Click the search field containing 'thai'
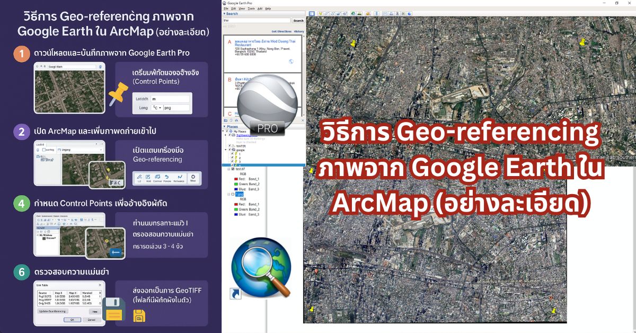The height and width of the screenshot is (333, 636). [257, 21]
